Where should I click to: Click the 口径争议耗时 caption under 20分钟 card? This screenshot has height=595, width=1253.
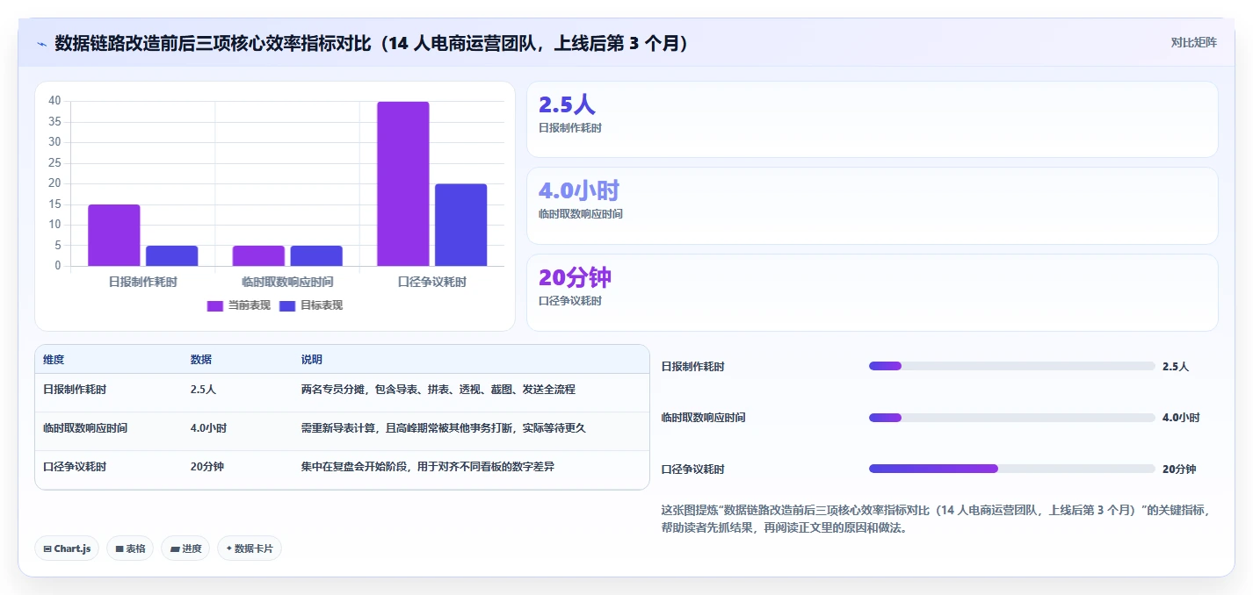pos(569,301)
